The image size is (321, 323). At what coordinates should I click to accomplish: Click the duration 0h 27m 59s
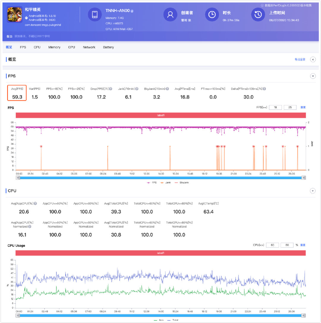point(231,20)
